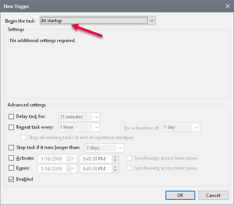The width and height of the screenshot is (234, 205).
Task: Enable the Delay task for checkbox
Action: click(11, 116)
